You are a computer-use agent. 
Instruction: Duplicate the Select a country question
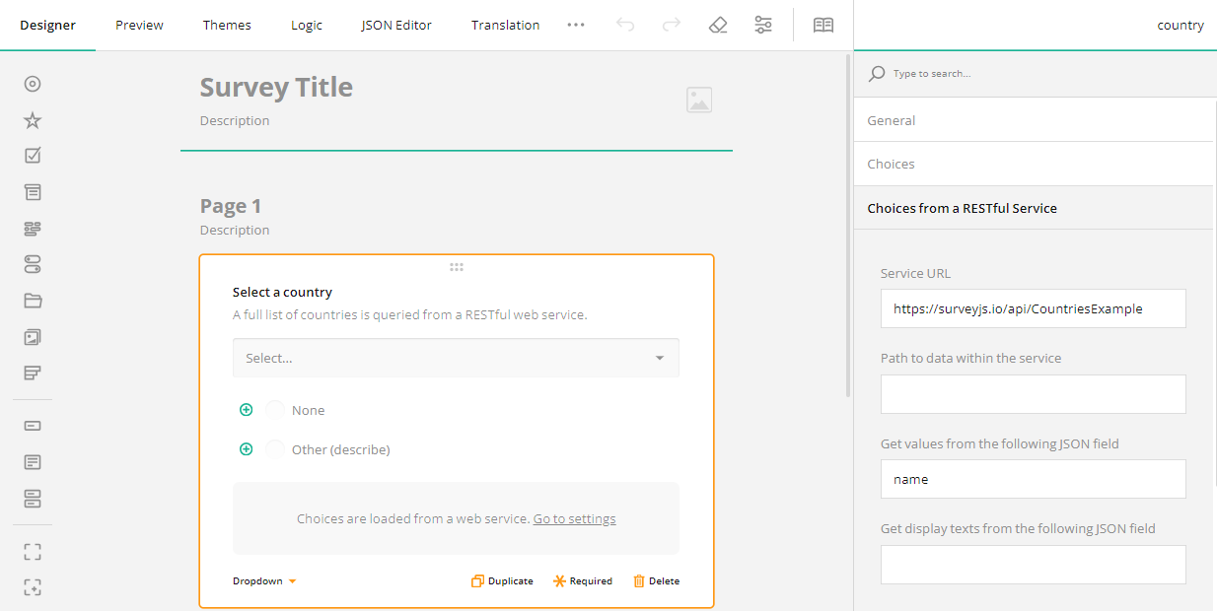coord(502,580)
